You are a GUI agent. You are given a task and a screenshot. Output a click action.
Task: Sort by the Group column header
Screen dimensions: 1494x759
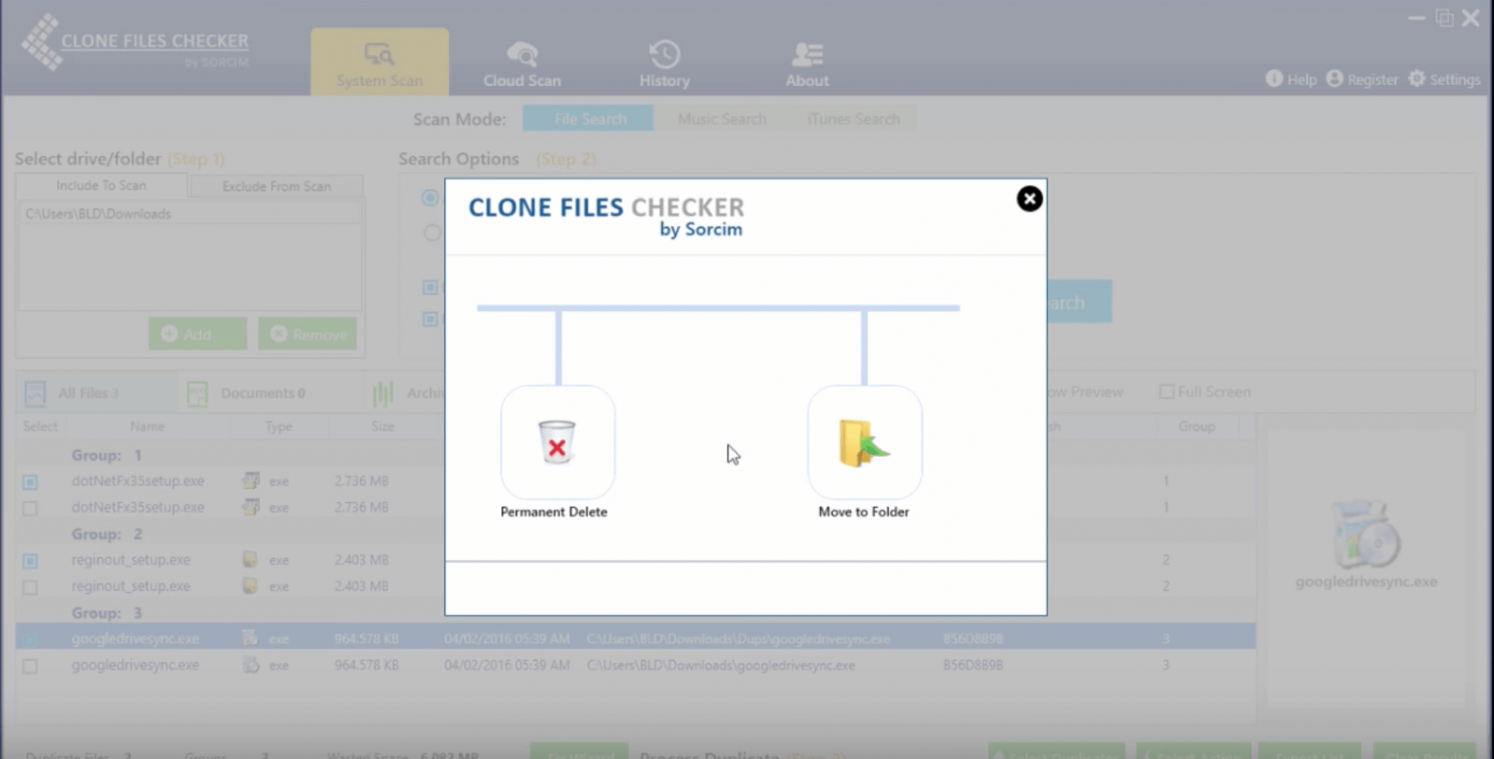pyautogui.click(x=1196, y=426)
